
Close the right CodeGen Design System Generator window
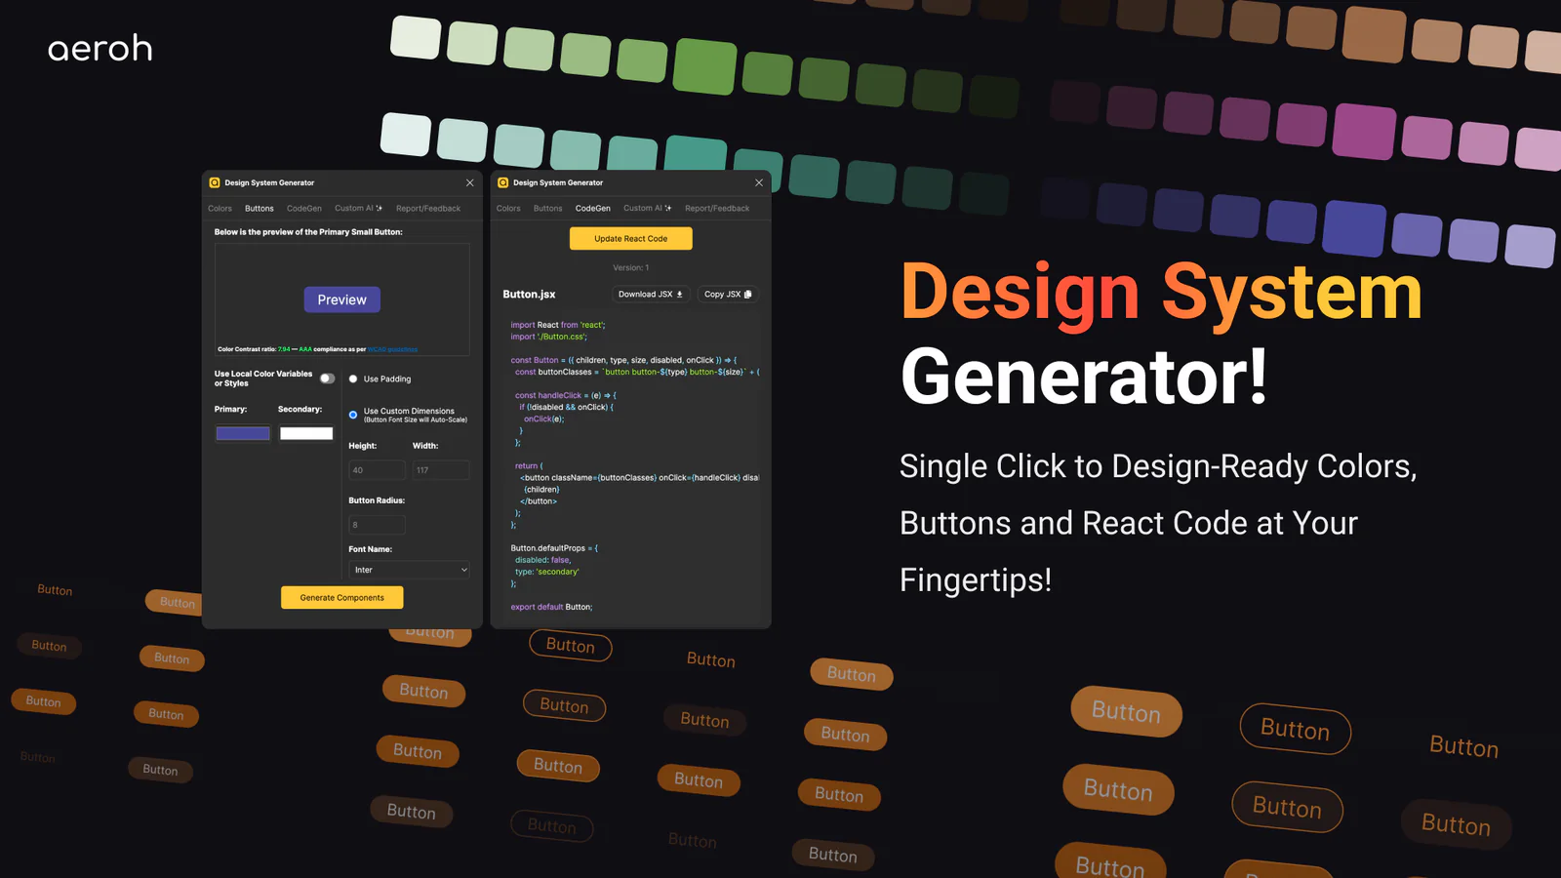(759, 182)
